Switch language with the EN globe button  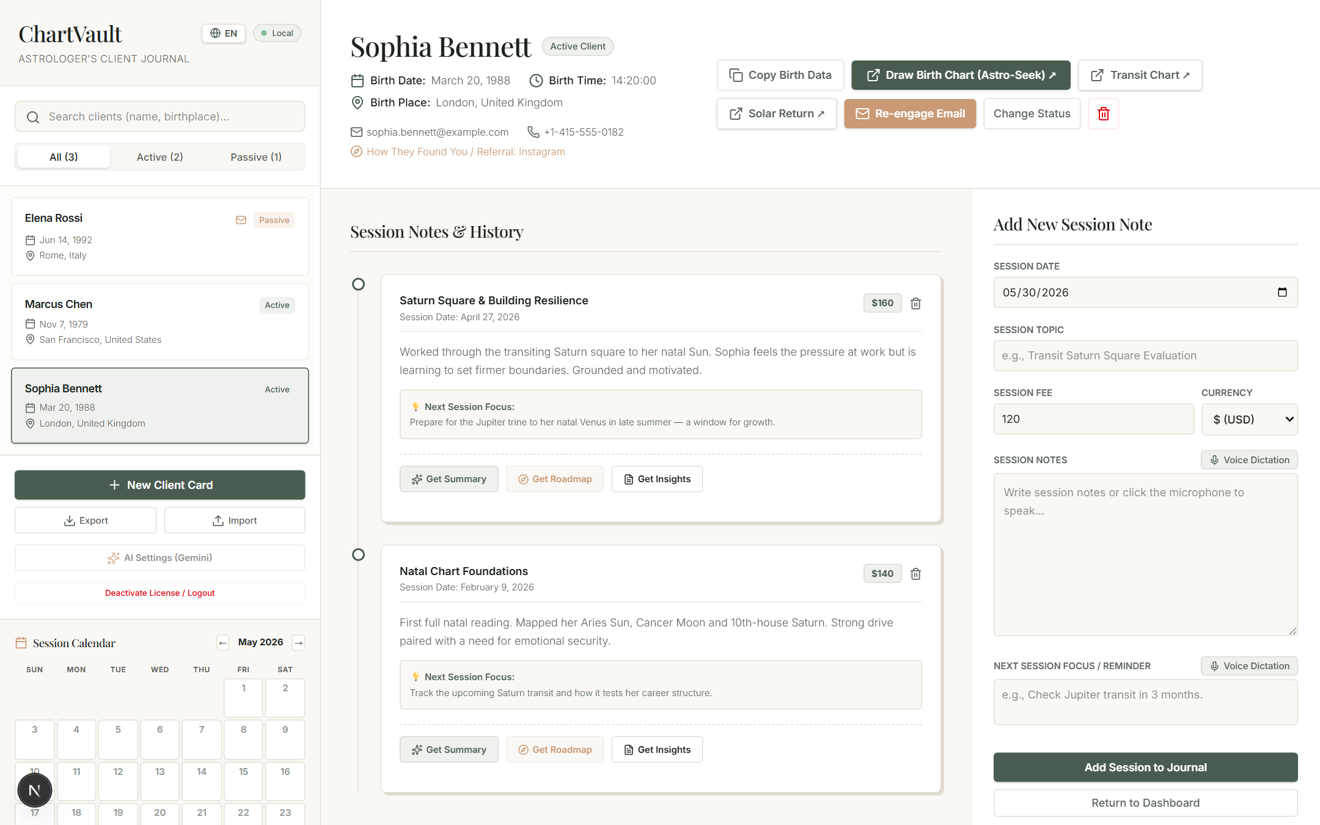(x=224, y=33)
